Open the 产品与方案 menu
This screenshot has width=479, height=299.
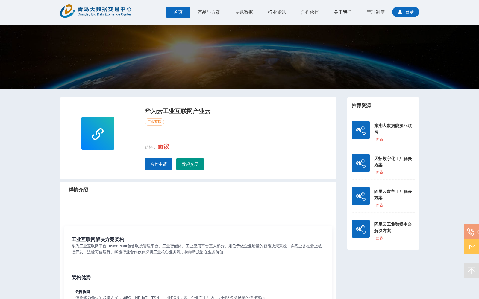[209, 12]
